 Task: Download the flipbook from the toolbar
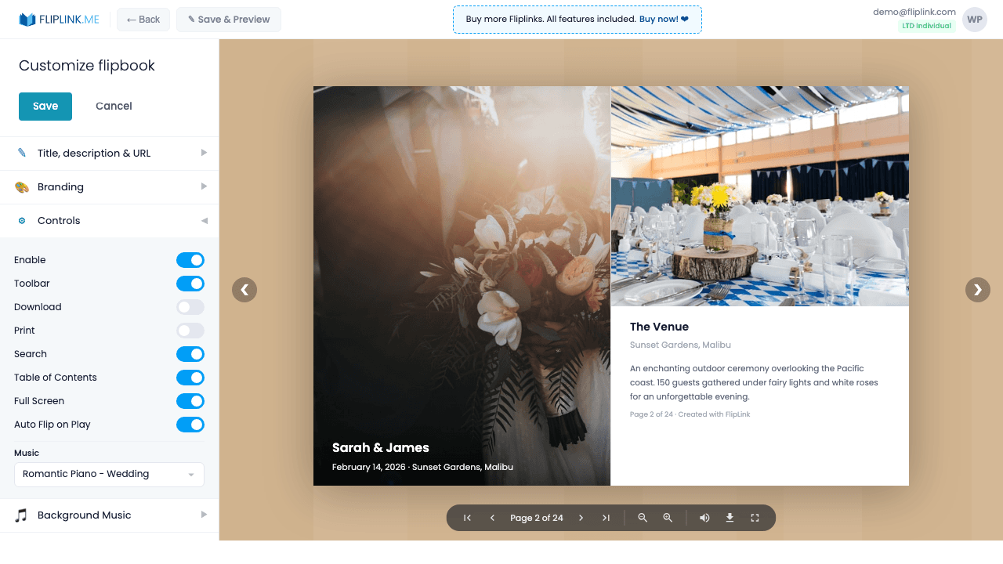point(730,518)
